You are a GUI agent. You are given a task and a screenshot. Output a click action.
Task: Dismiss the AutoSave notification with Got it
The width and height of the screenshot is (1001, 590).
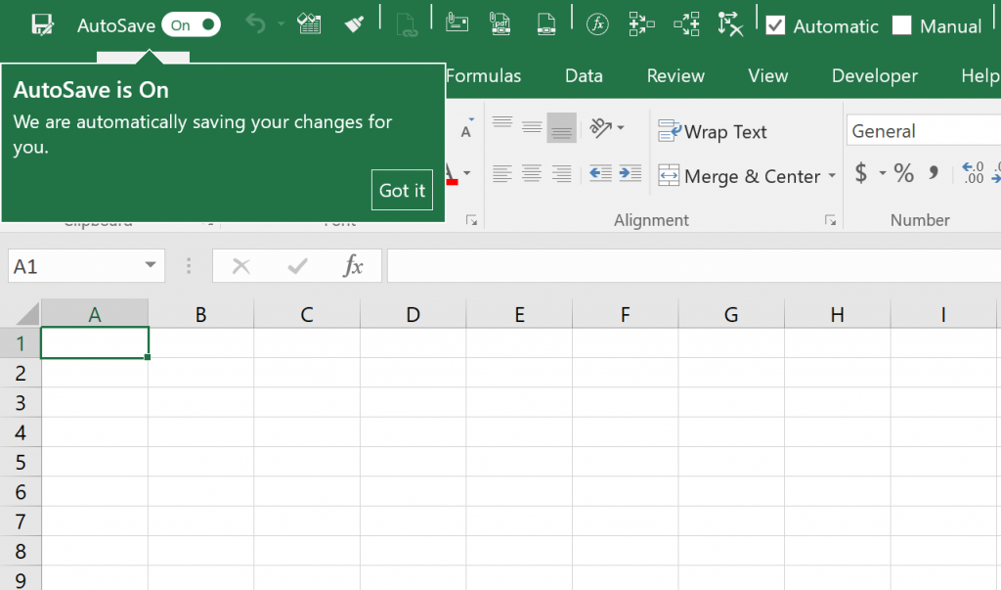[x=402, y=190]
